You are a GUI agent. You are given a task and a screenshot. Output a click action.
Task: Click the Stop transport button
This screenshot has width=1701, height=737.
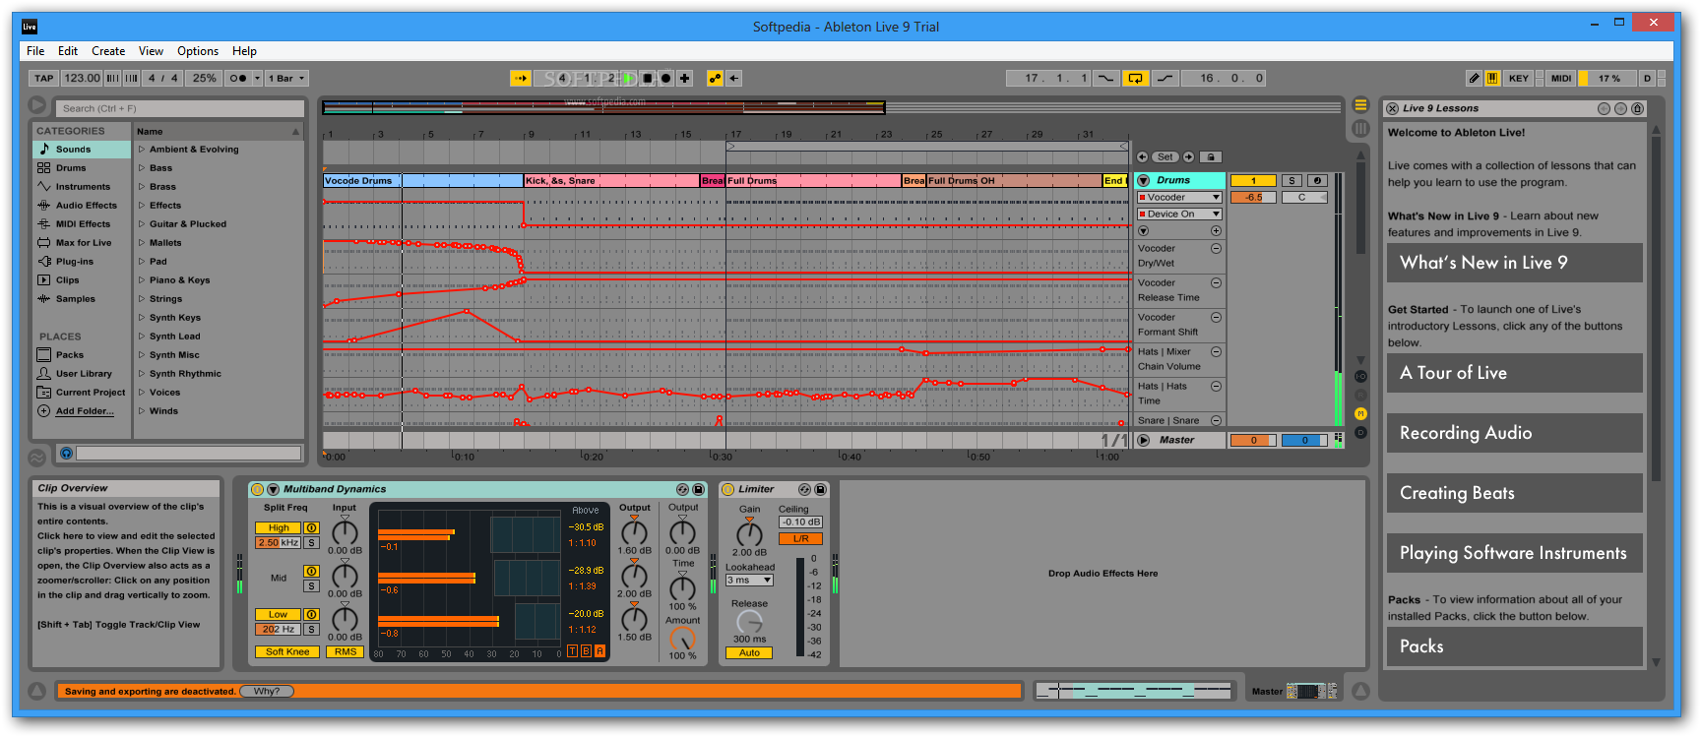pyautogui.click(x=648, y=78)
